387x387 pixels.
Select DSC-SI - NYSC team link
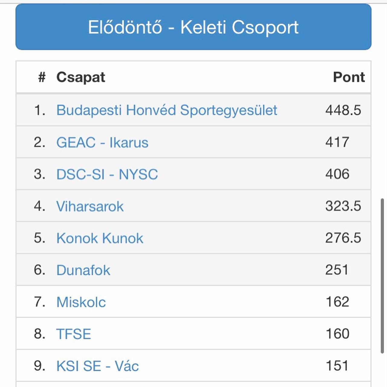pos(107,174)
